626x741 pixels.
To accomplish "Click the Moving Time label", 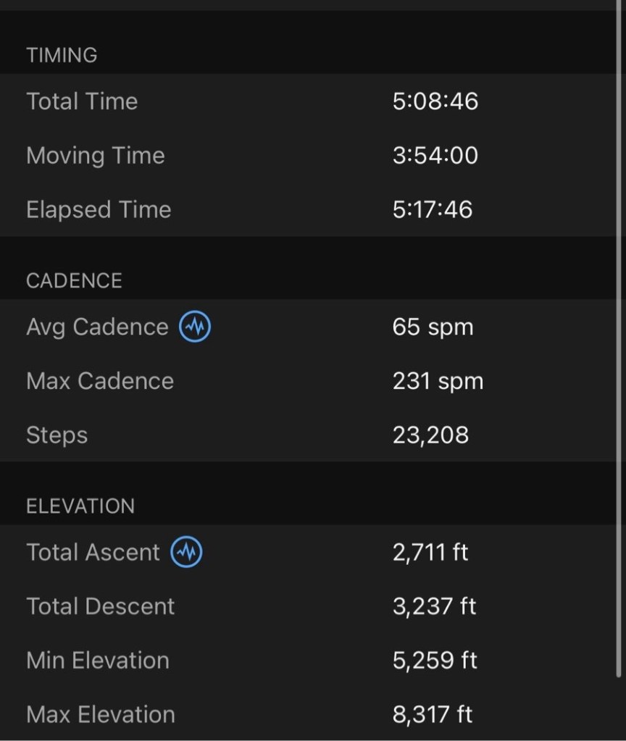I will tap(96, 156).
